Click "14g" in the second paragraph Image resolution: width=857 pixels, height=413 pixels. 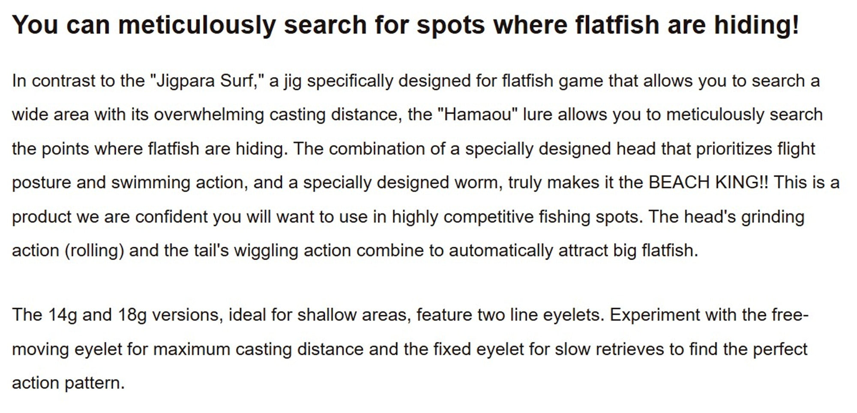click(x=63, y=315)
